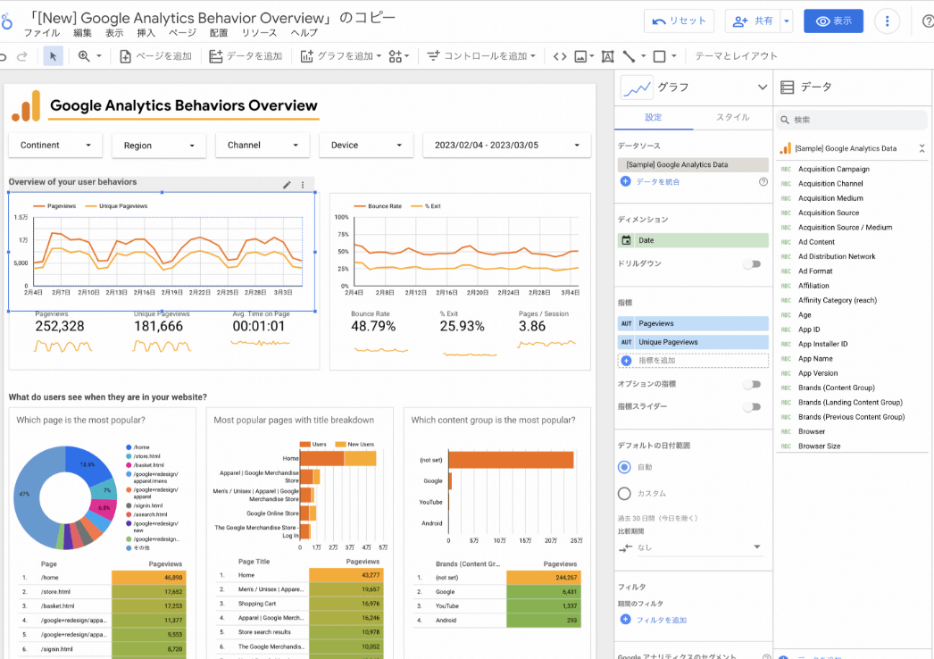The width and height of the screenshot is (934, 659).
Task: Click the data field search box
Action: click(852, 120)
